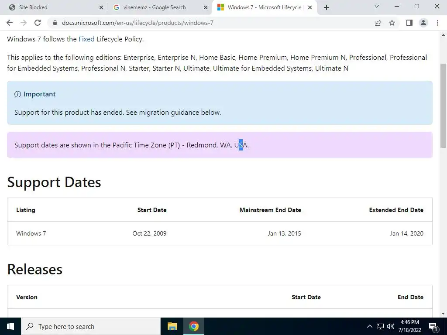Click the page scrollbar thumb
The image size is (447, 335).
[x=444, y=106]
